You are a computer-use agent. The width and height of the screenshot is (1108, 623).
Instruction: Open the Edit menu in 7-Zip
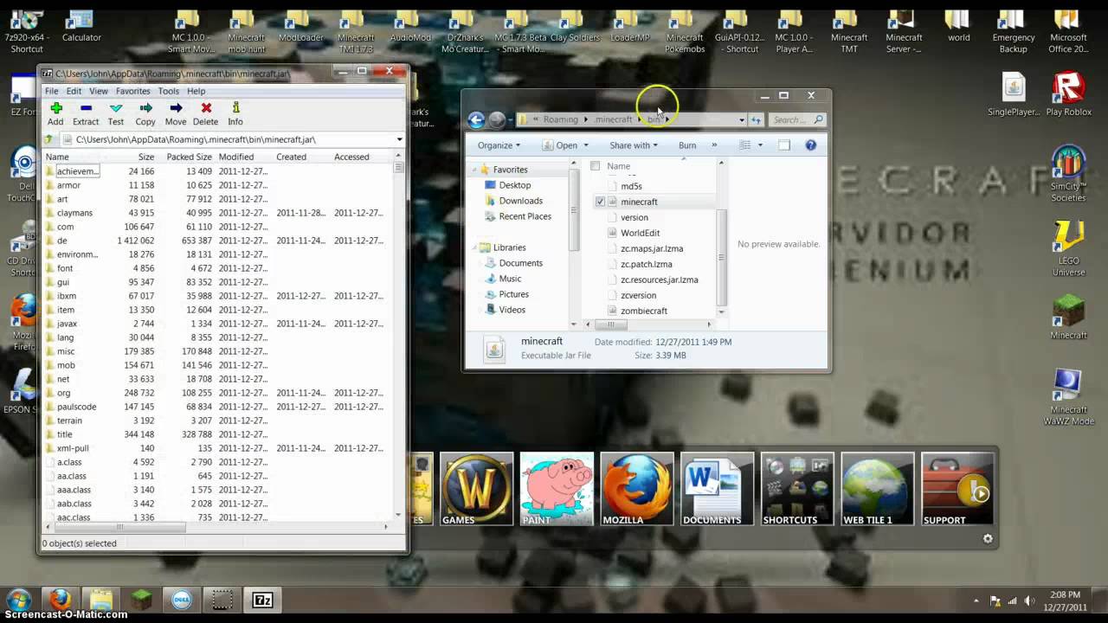pyautogui.click(x=74, y=91)
